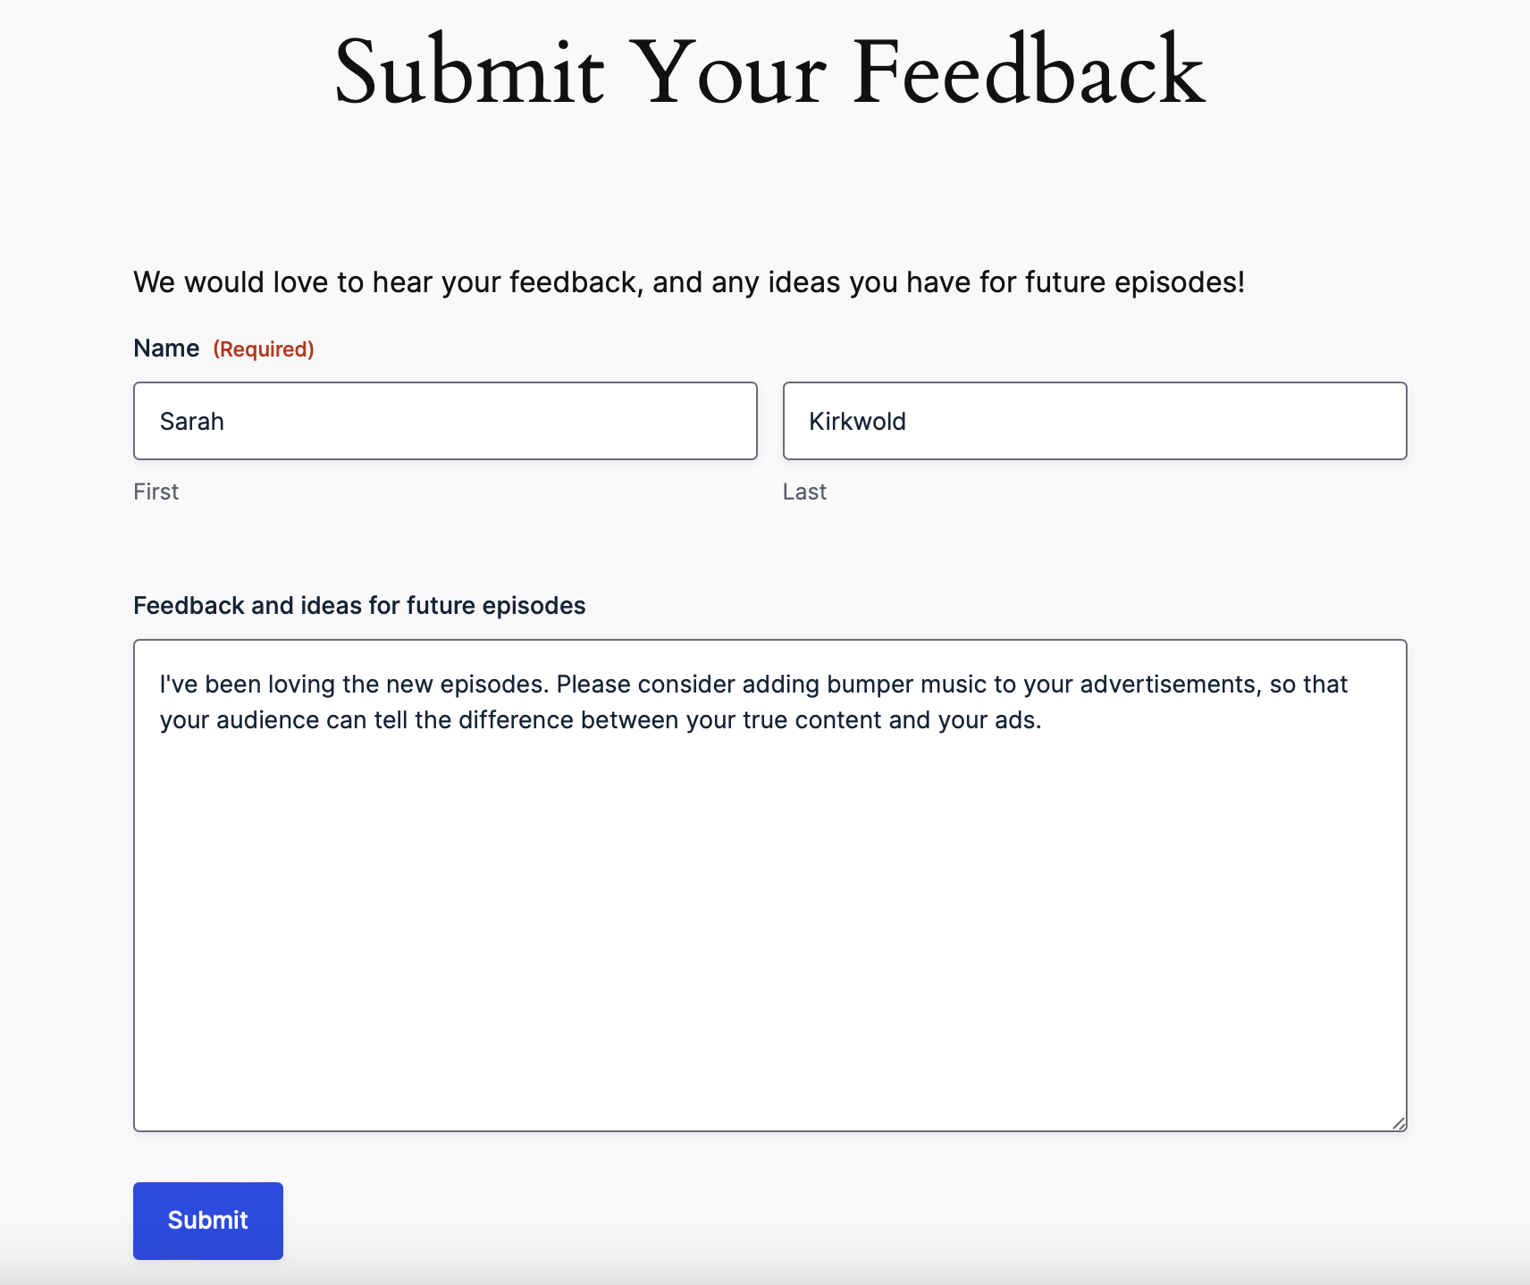
Task: Focus the Last name field containing Kirkwold
Action: point(1095,421)
